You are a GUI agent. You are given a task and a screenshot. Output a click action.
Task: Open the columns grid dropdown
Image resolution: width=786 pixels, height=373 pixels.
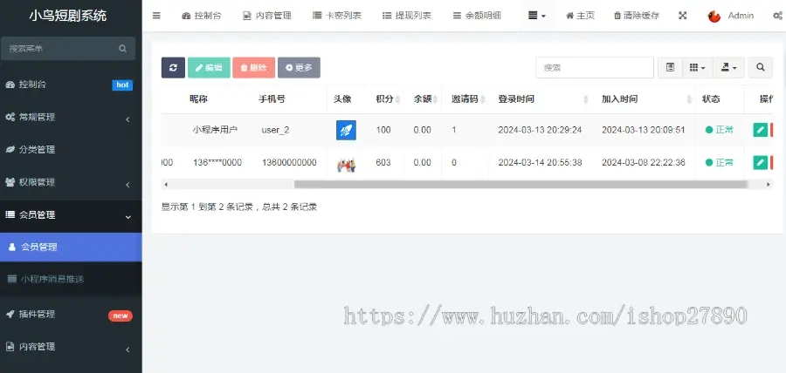(697, 67)
